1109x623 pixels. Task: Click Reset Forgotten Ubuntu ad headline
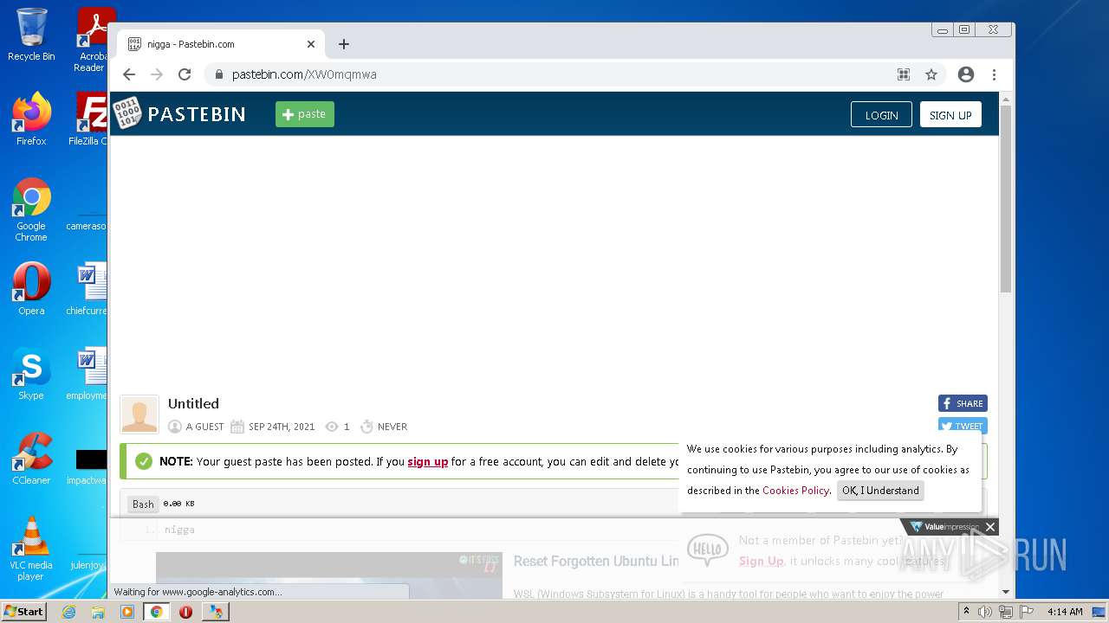[x=596, y=561]
